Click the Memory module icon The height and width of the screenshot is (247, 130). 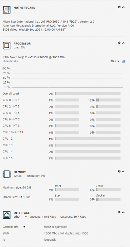coord(7,174)
